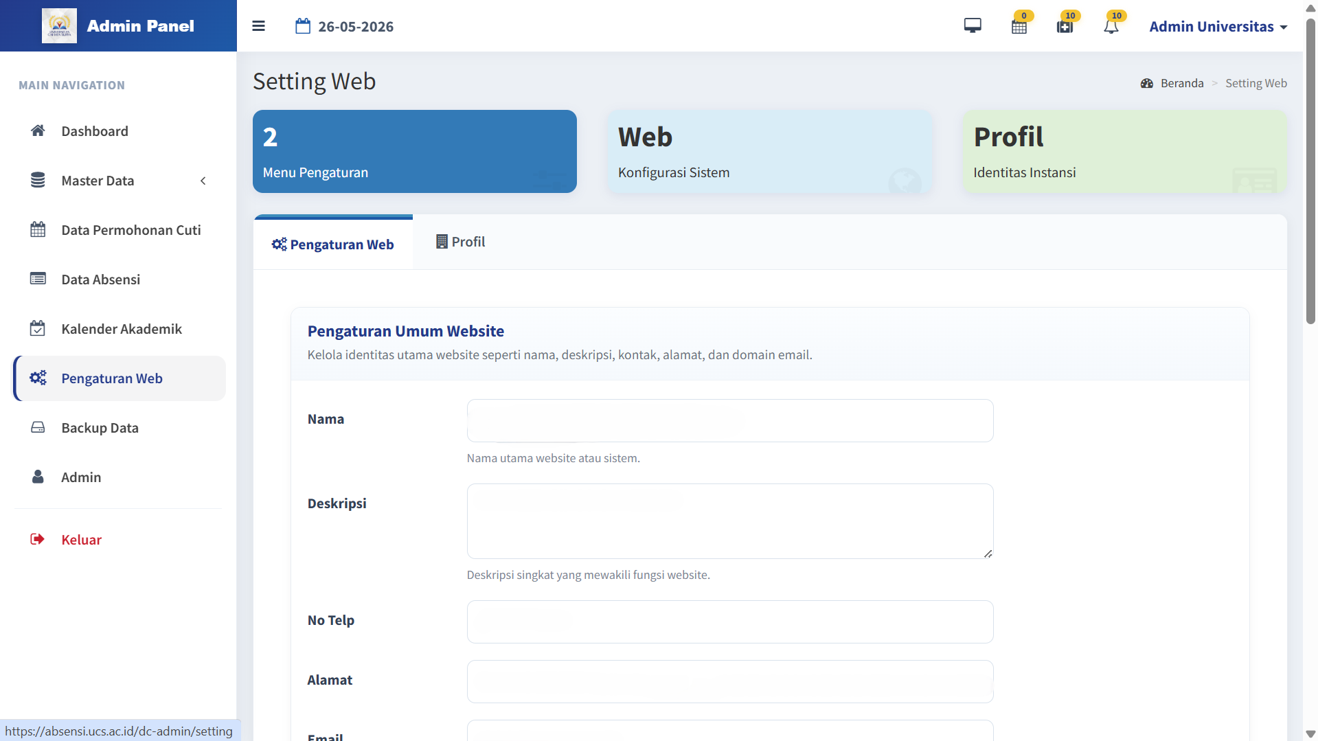Open the Master Data menu

(120, 180)
